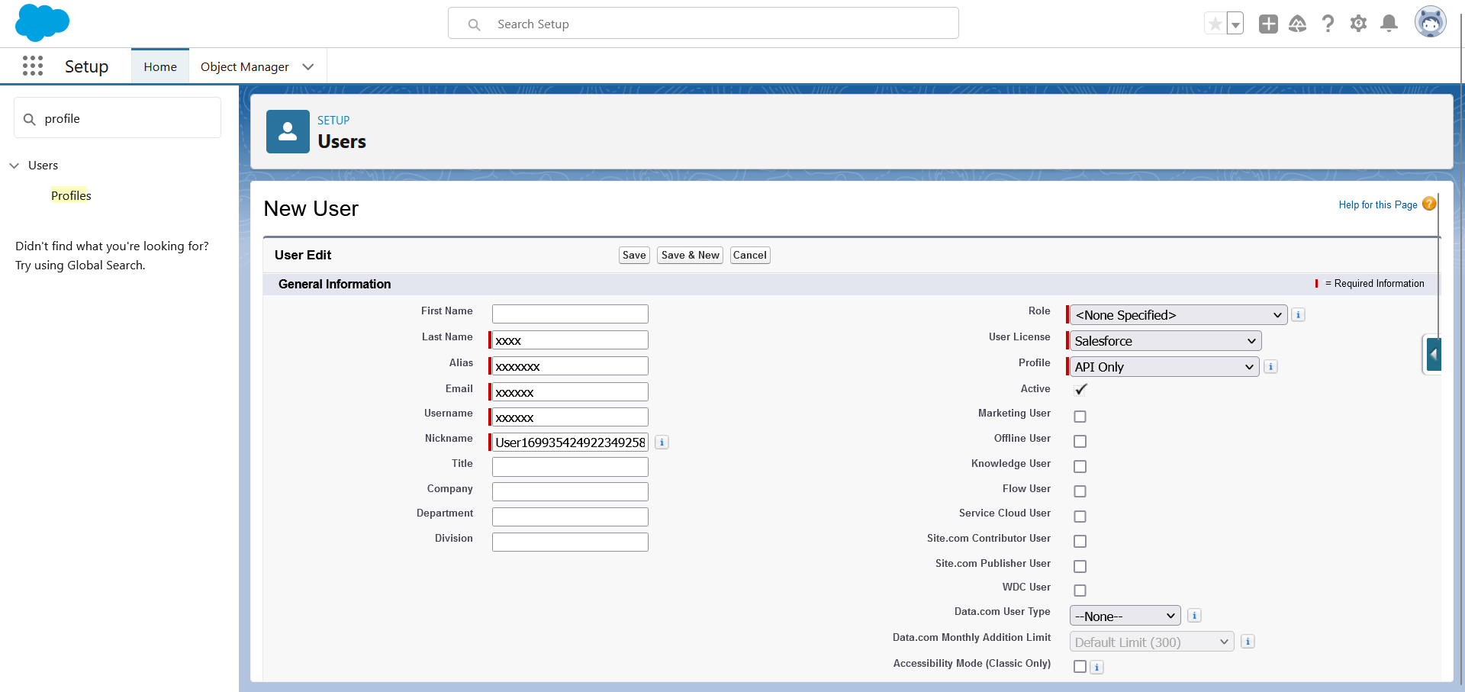This screenshot has width=1465, height=692.
Task: Open the App Launcher grid icon
Action: pyautogui.click(x=33, y=66)
